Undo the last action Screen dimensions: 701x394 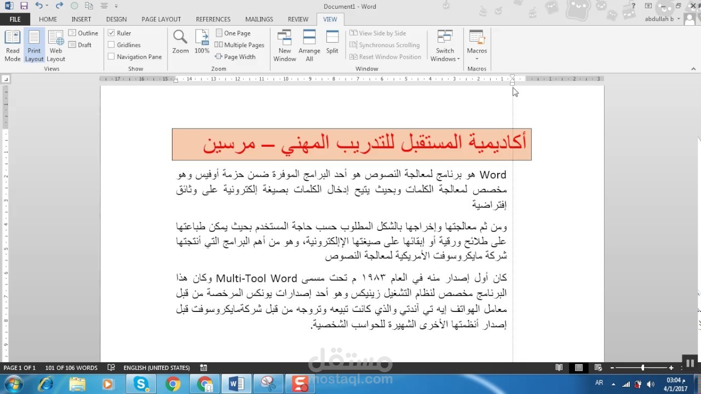(38, 6)
